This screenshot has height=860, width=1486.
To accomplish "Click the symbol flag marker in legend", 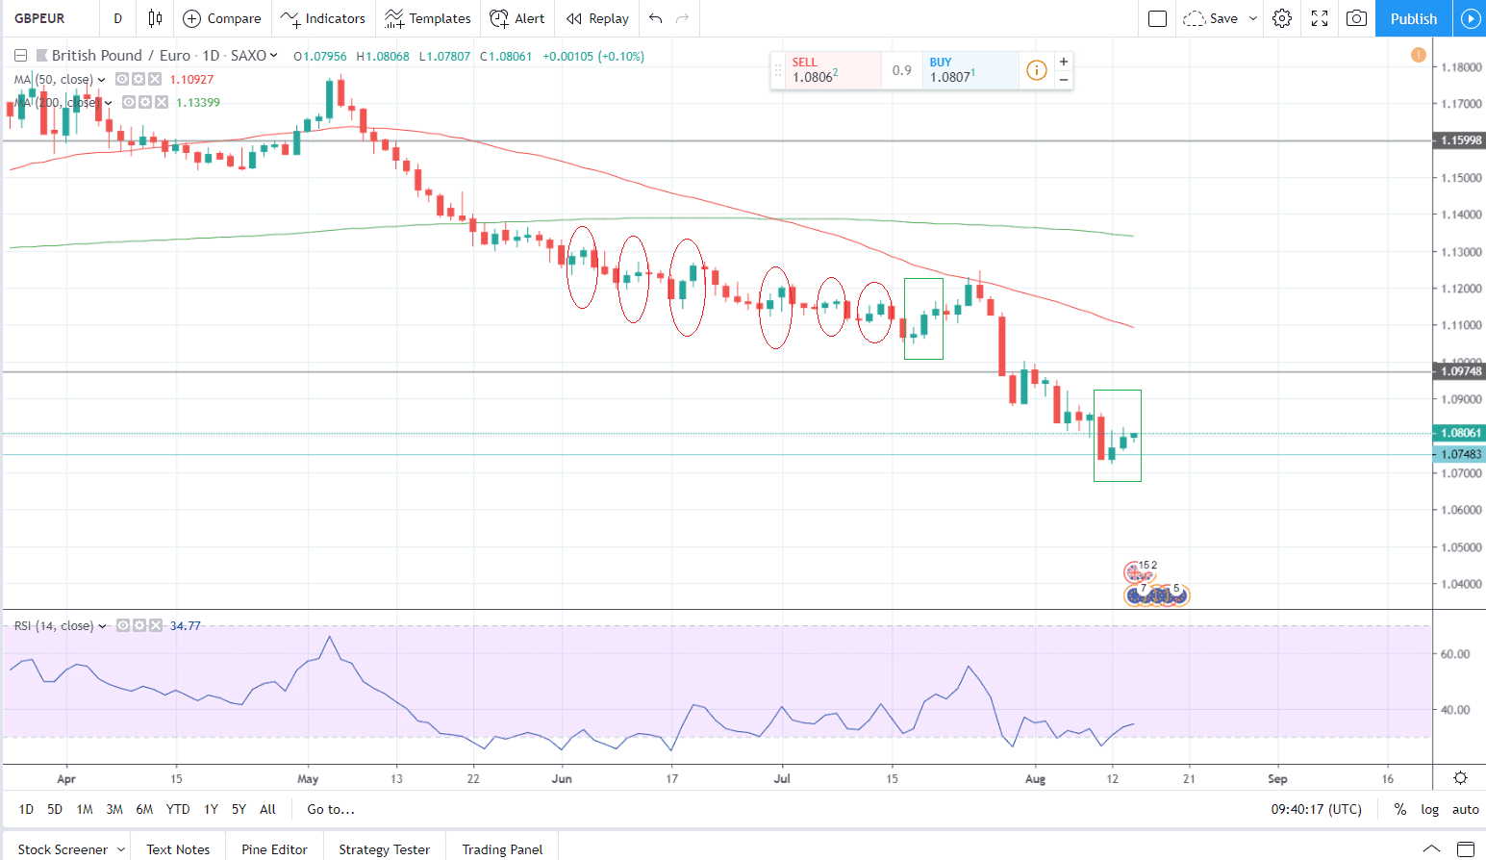I will tap(41, 56).
